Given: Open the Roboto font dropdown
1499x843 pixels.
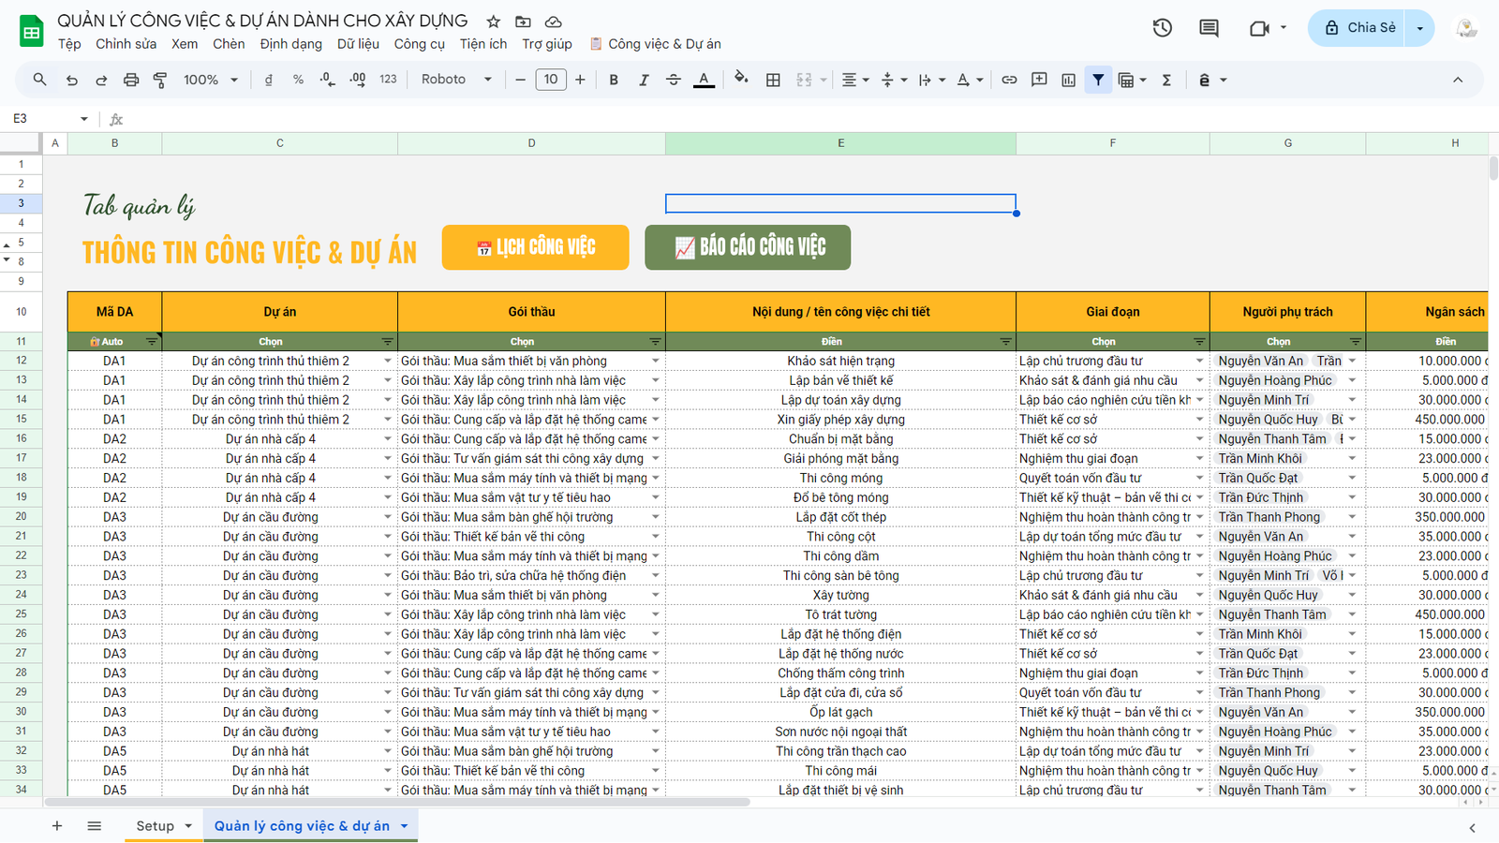Looking at the screenshot, I should pos(457,81).
